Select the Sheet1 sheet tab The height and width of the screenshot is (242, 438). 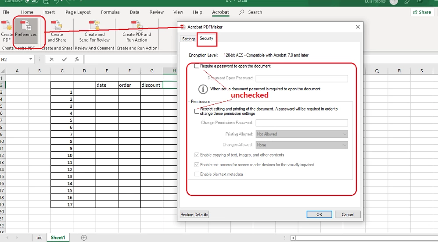[x=58, y=238]
